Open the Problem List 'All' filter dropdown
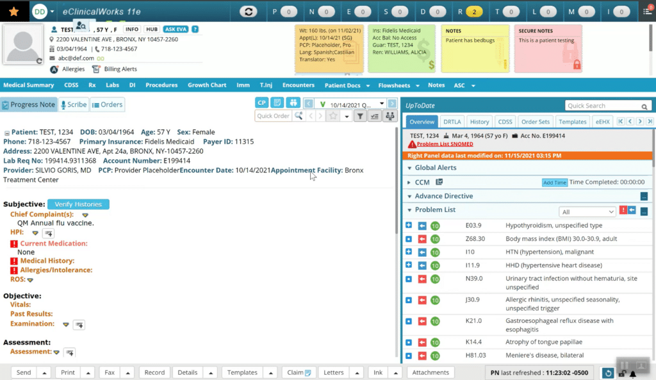This screenshot has height=380, width=656. pos(587,211)
